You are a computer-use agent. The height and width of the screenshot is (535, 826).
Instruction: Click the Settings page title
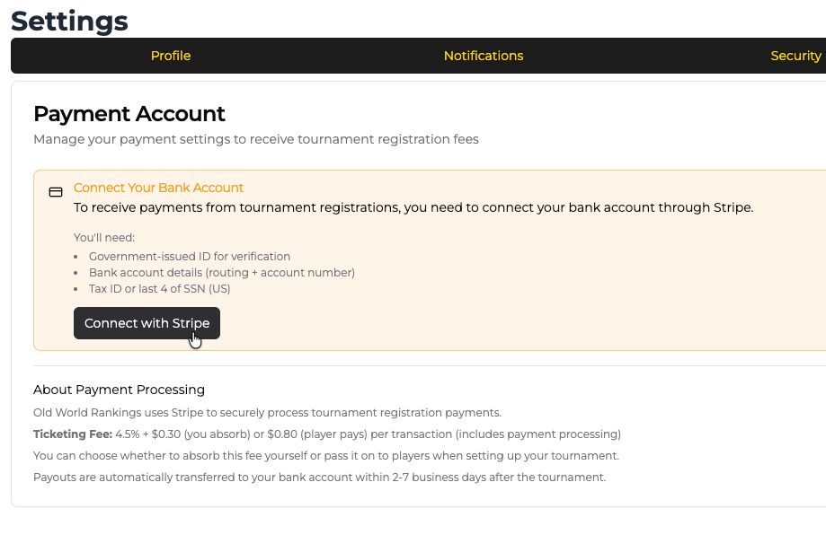[x=68, y=21]
